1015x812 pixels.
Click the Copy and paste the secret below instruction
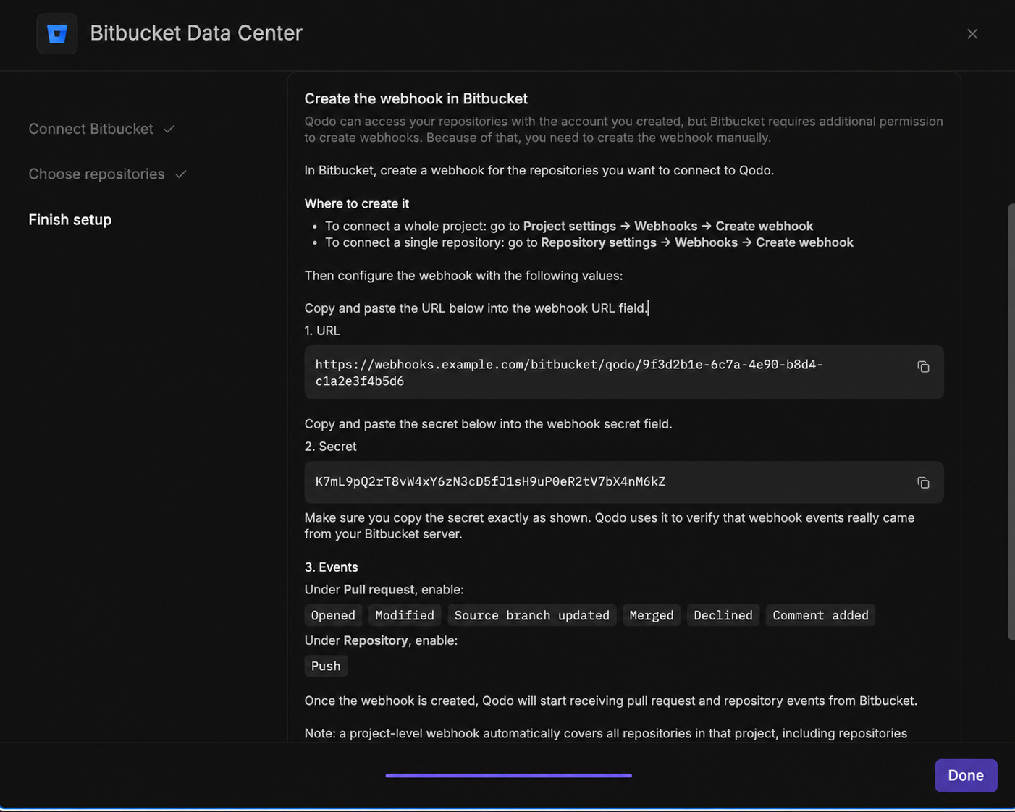tap(489, 424)
